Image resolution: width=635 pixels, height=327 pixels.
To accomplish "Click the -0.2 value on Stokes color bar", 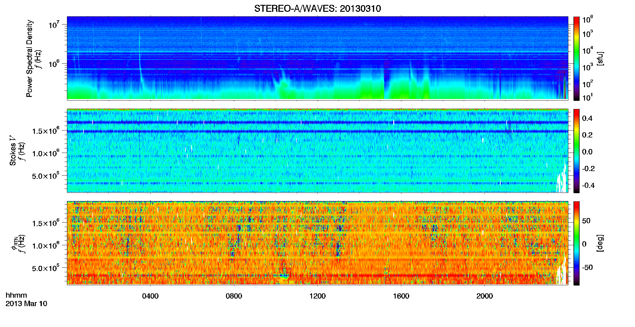I will tap(588, 169).
